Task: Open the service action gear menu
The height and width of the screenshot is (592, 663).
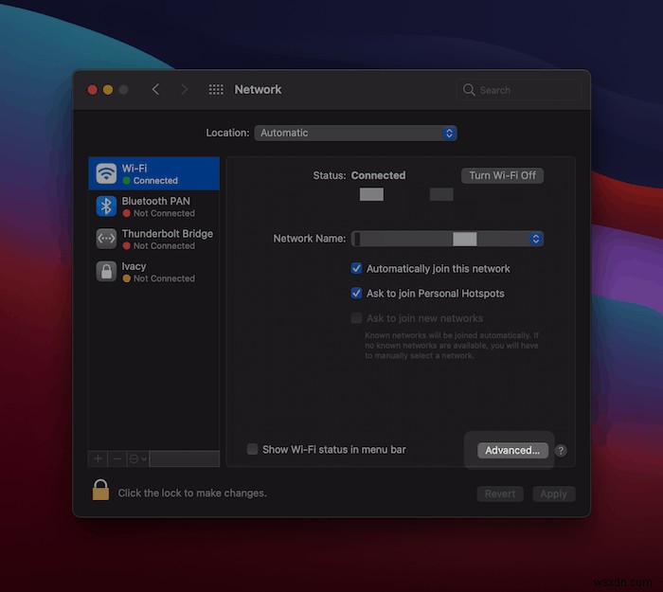Action: pyautogui.click(x=138, y=458)
